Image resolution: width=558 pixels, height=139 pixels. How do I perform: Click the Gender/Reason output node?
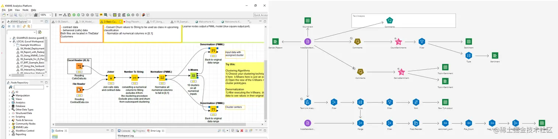click(275, 42)
